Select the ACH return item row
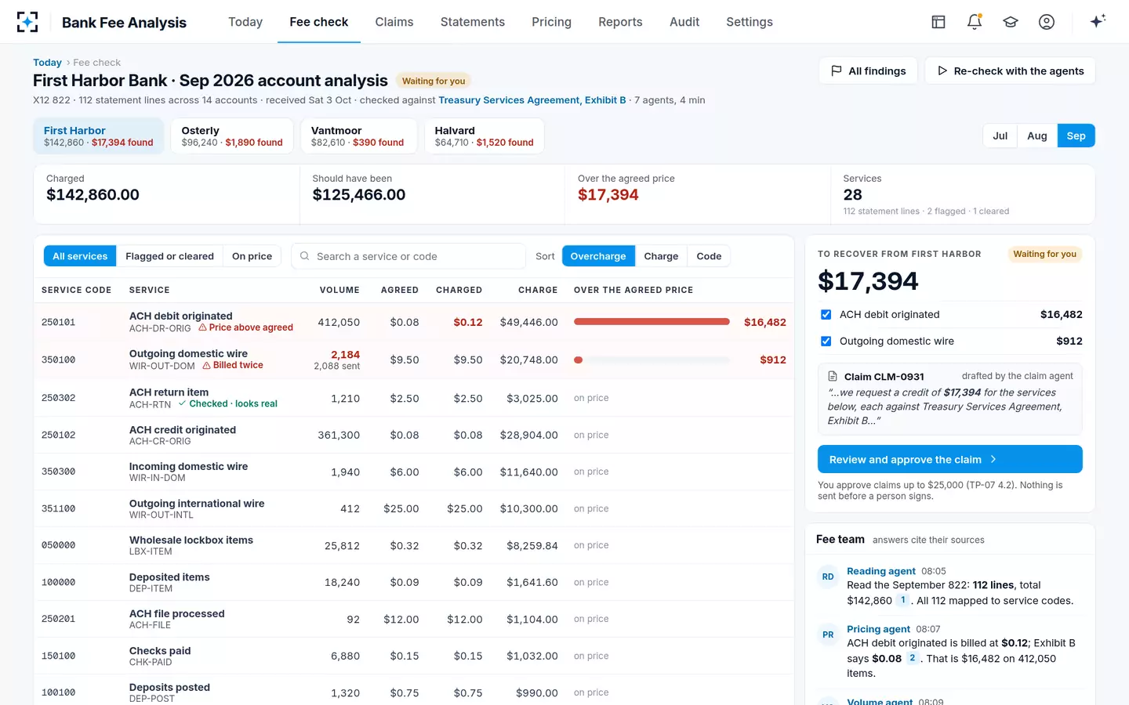 click(414, 398)
